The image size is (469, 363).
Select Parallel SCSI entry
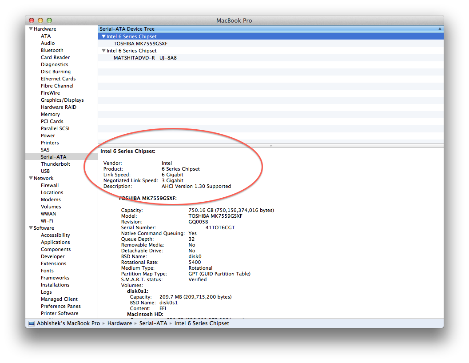(55, 128)
